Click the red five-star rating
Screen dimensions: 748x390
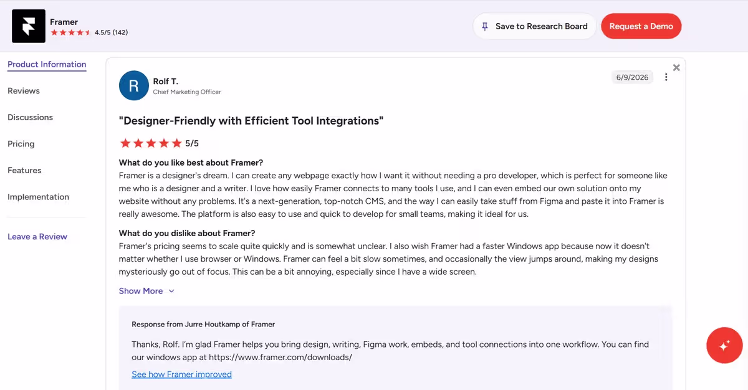(150, 143)
